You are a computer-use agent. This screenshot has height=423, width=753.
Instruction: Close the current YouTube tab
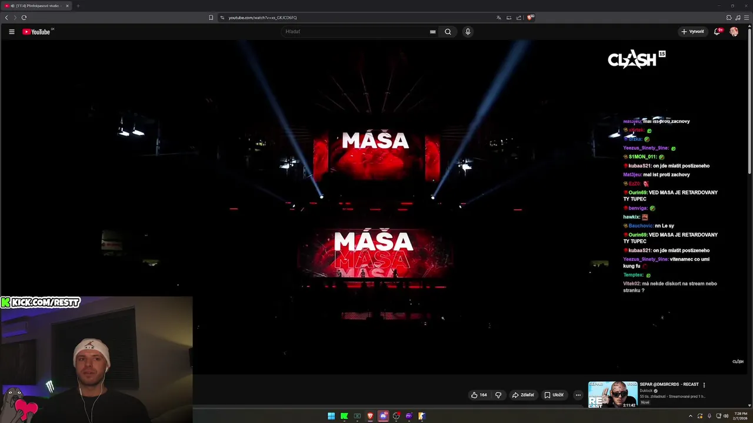tap(67, 6)
